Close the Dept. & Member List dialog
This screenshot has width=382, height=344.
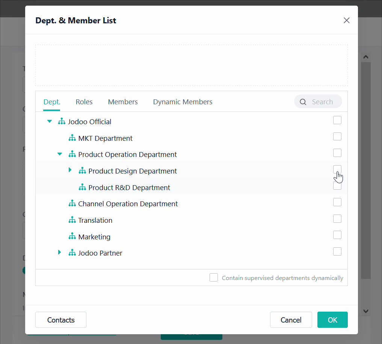pyautogui.click(x=346, y=20)
